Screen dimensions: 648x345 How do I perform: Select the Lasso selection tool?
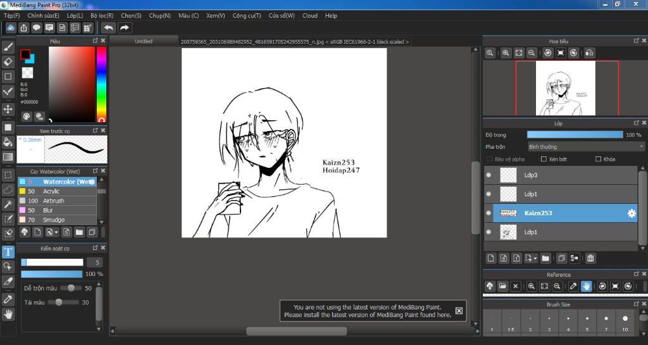click(x=8, y=189)
